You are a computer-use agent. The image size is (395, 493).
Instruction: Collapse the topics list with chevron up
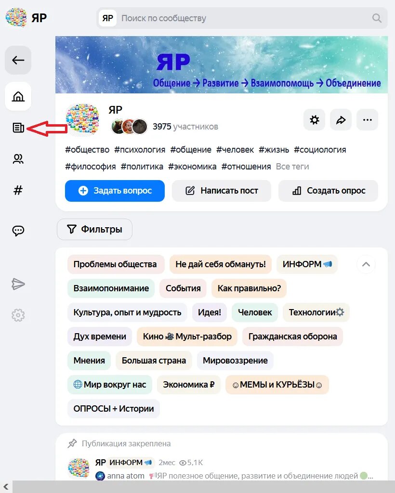pyautogui.click(x=366, y=264)
